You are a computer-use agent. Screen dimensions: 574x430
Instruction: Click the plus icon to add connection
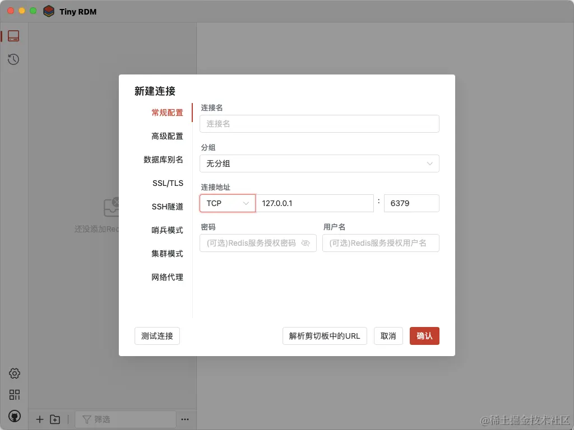39,419
